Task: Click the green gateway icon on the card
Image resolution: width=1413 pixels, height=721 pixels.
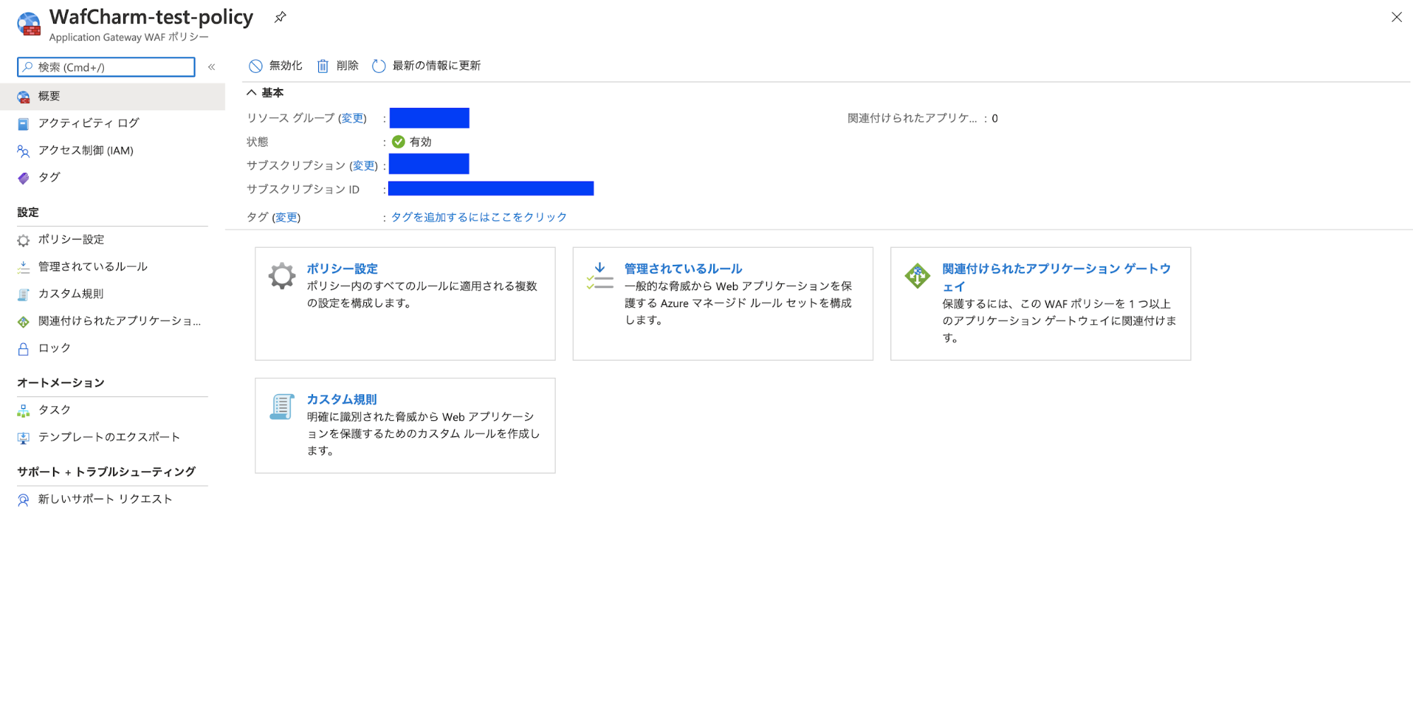Action: point(917,275)
